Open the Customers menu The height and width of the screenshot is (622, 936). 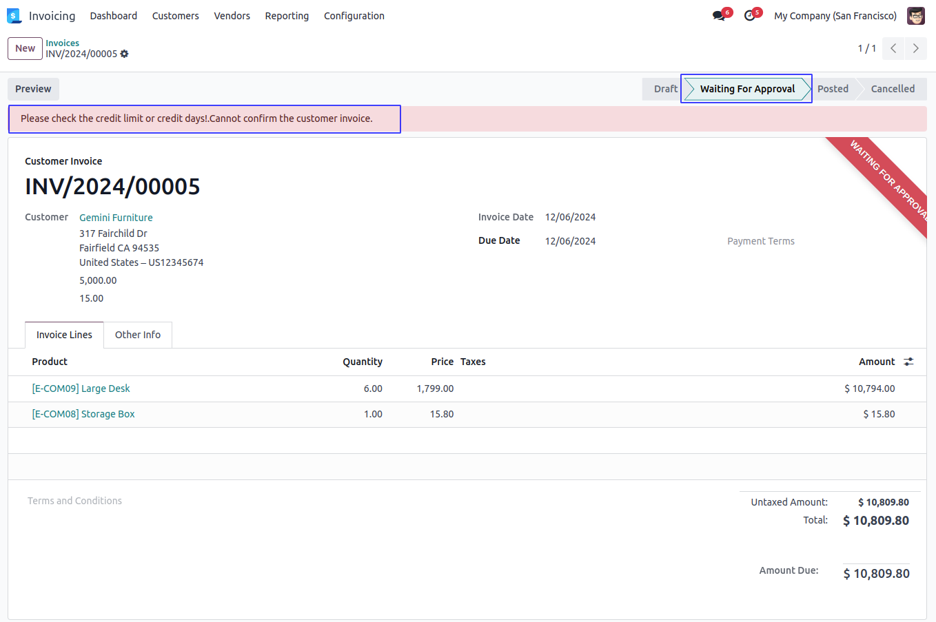175,16
